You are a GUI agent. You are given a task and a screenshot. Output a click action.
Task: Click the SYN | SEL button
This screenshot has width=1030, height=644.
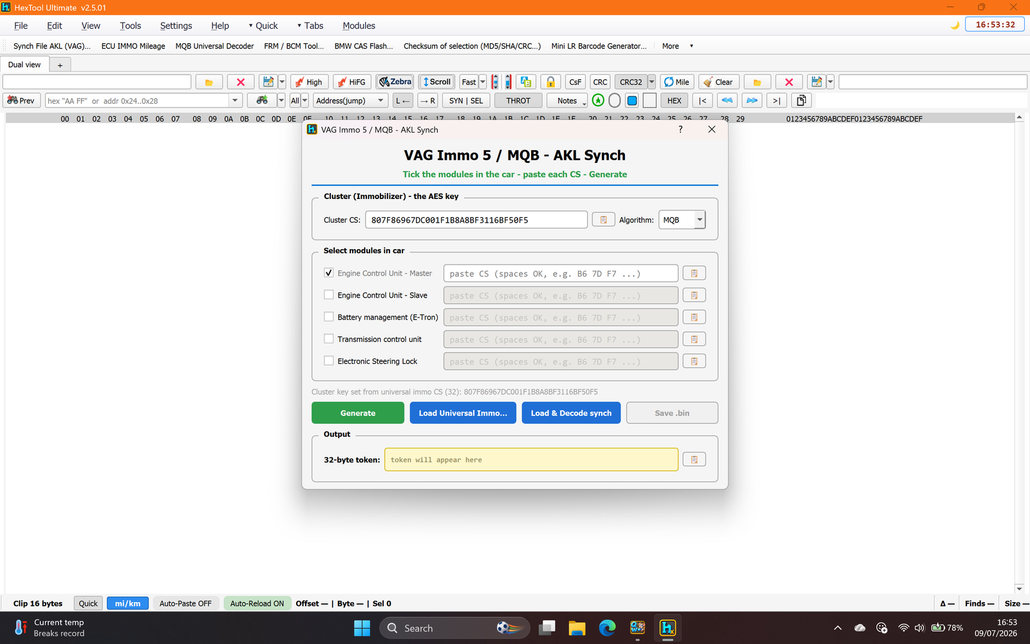pos(466,100)
